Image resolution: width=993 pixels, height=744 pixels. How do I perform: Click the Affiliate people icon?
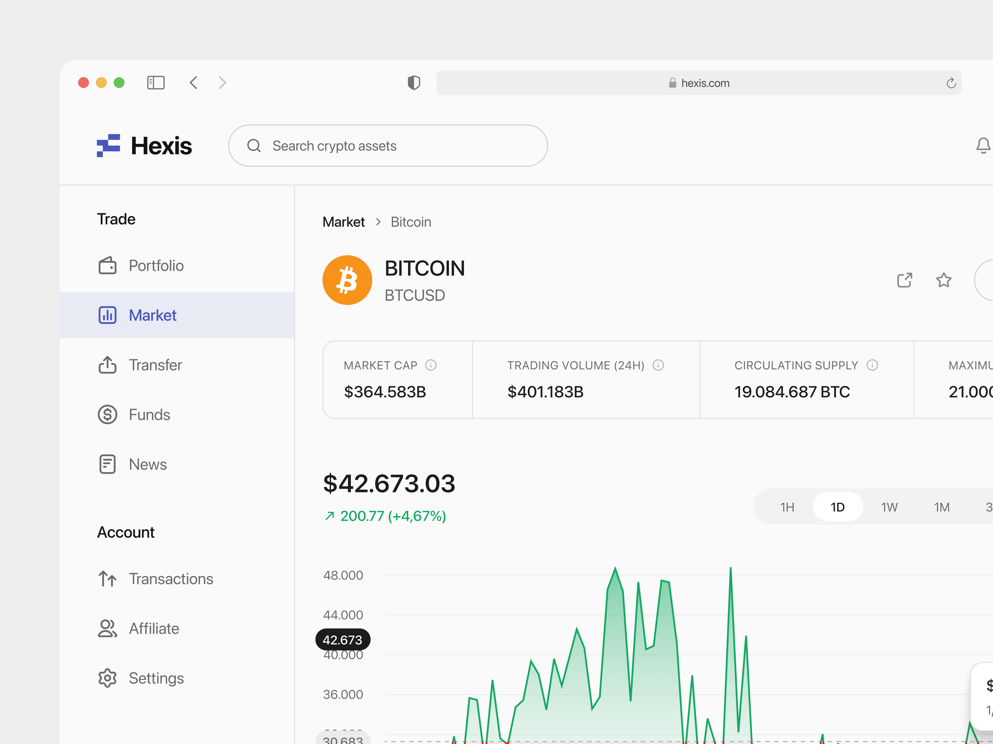click(x=107, y=629)
